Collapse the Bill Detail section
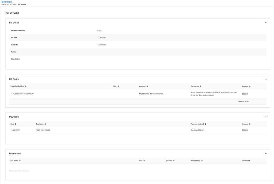 pyautogui.click(x=266, y=23)
